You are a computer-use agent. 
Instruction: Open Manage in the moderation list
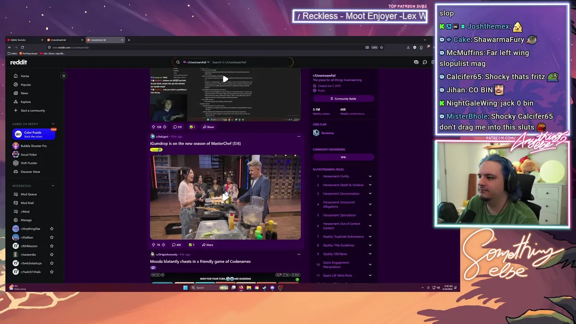coord(26,220)
